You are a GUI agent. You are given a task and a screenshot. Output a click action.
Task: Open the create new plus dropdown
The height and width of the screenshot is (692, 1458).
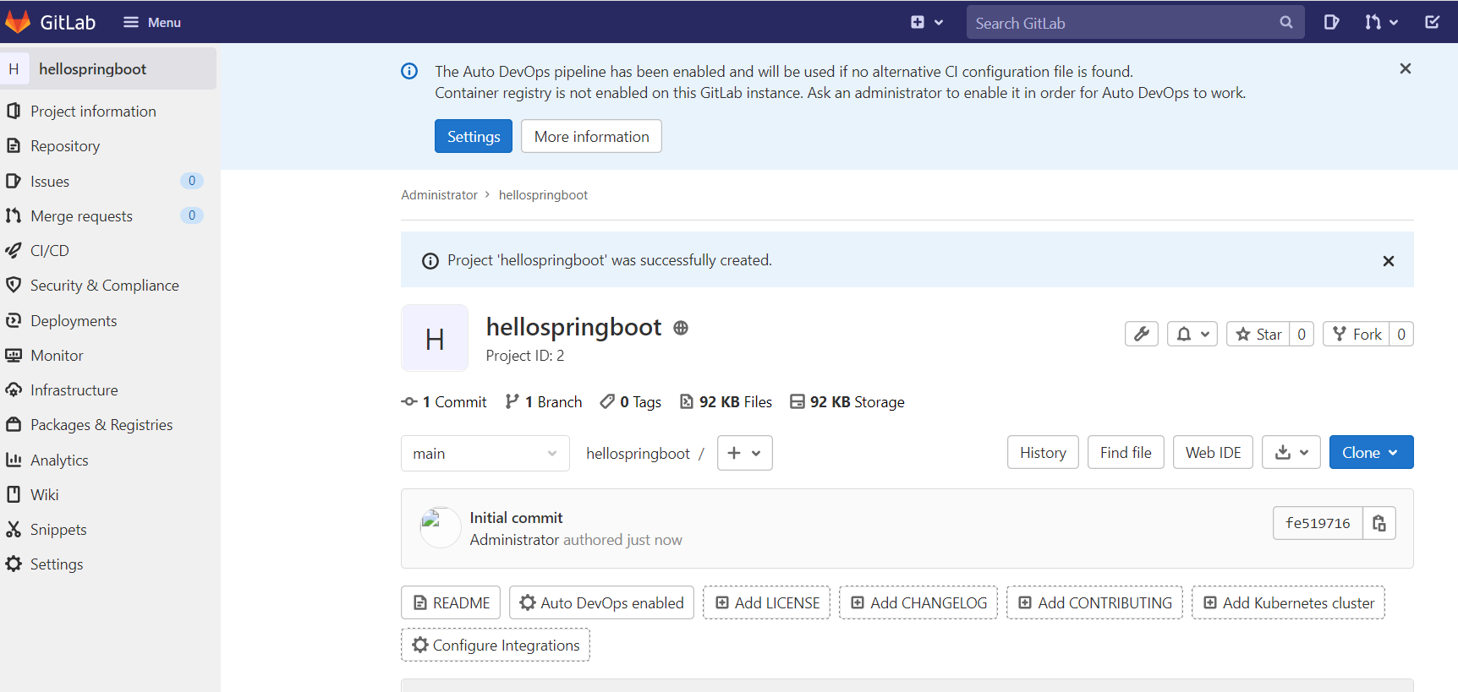point(927,22)
